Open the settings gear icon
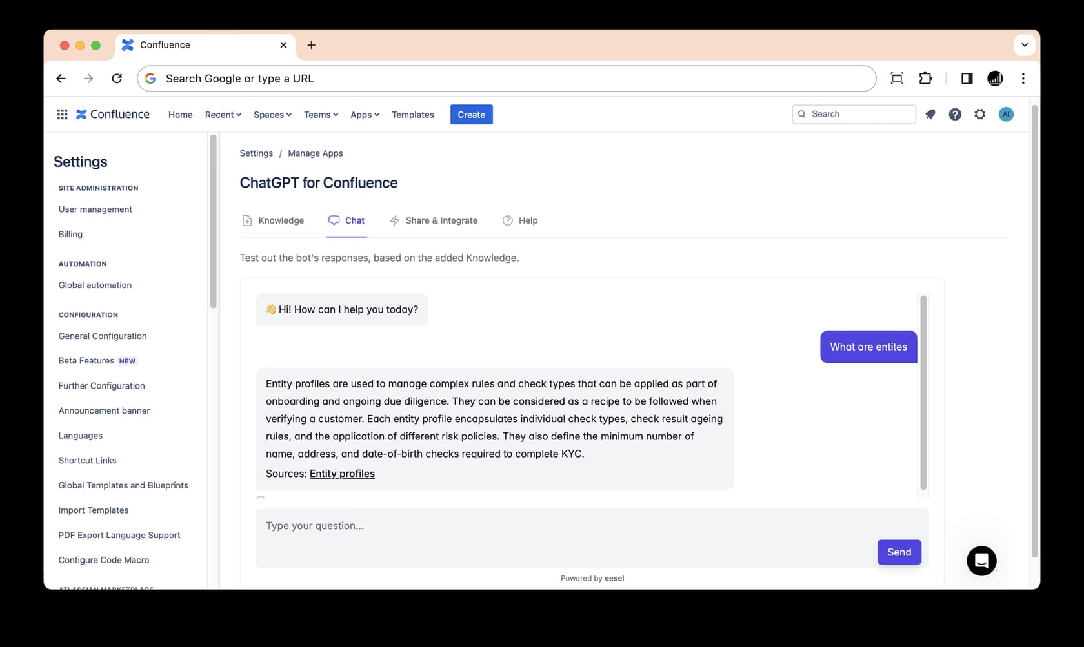 pos(979,114)
